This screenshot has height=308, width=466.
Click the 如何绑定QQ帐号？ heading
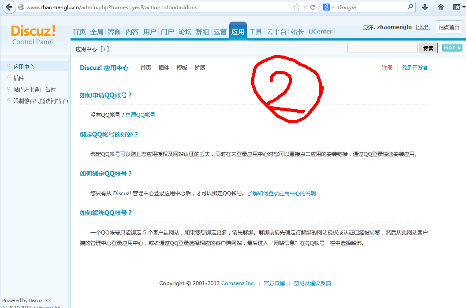coord(106,174)
